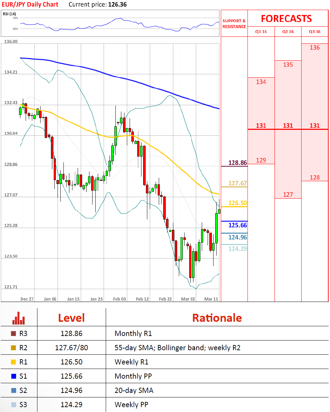This screenshot has width=330, height=412.
Task: Click the 126.50 level cell in table
Action: click(x=72, y=362)
